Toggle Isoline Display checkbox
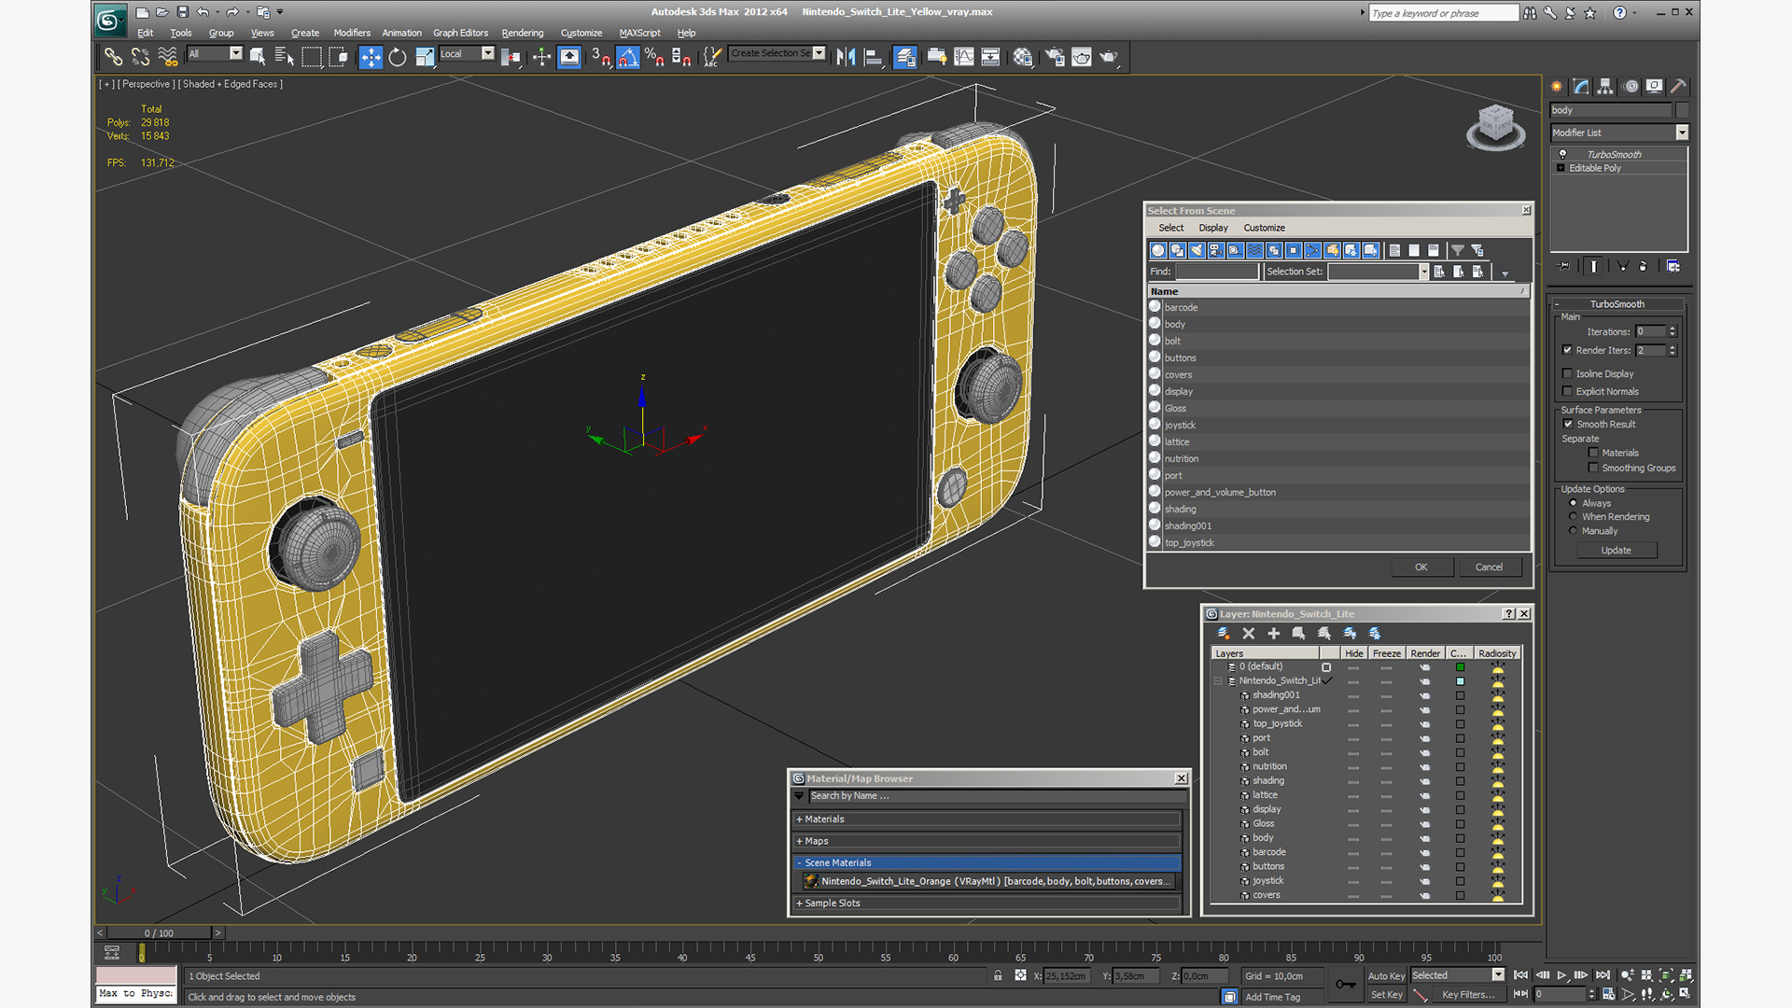The image size is (1792, 1008). 1568,373
